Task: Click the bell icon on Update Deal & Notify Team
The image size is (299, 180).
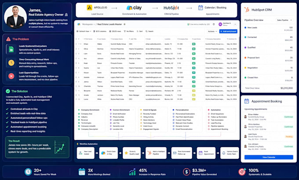Action: [x=224, y=153]
